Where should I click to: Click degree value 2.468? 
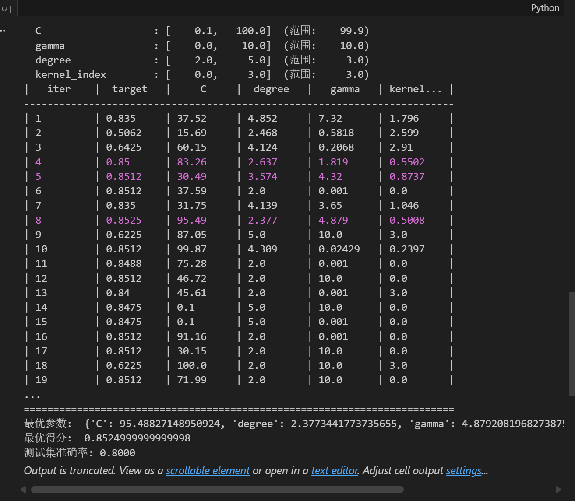click(263, 133)
